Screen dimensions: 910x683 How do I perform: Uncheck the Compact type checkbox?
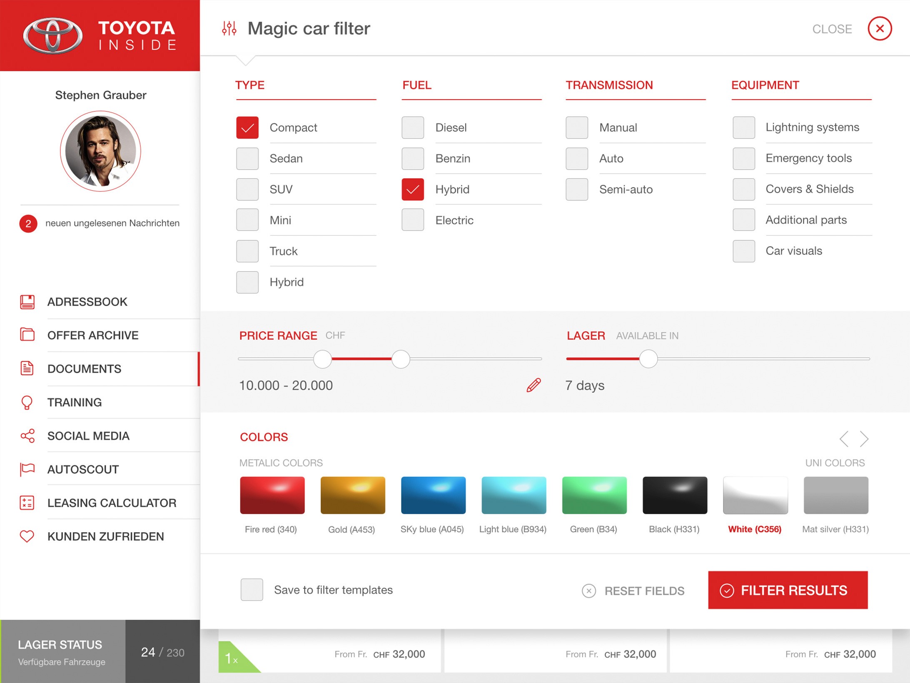tap(247, 127)
